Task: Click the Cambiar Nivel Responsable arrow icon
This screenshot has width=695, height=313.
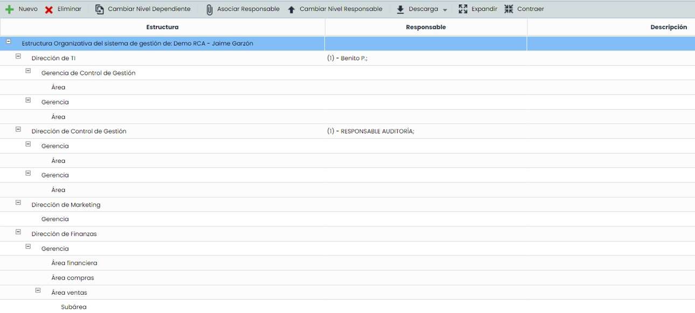Action: tap(291, 9)
